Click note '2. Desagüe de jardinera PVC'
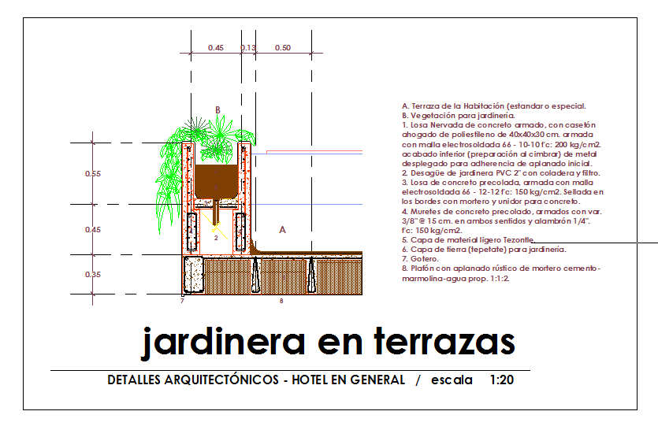 coord(501,172)
